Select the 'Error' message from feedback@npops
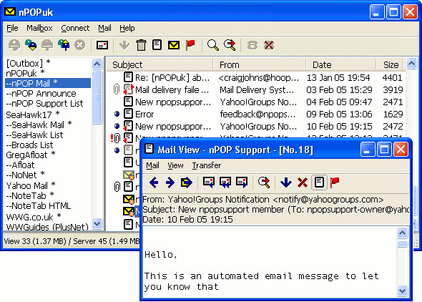Screen dimensions: 422x302 tap(255, 114)
